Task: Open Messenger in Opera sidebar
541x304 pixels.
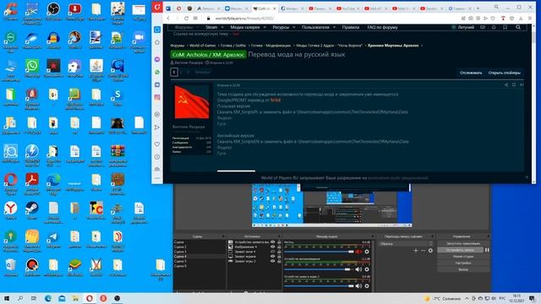Action: 157,59
